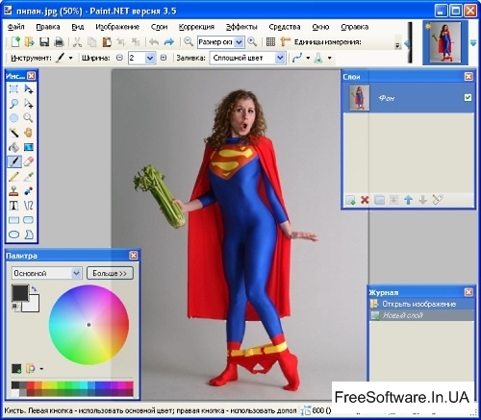
Task: Click the Open file toolbar icon
Action: click(30, 42)
